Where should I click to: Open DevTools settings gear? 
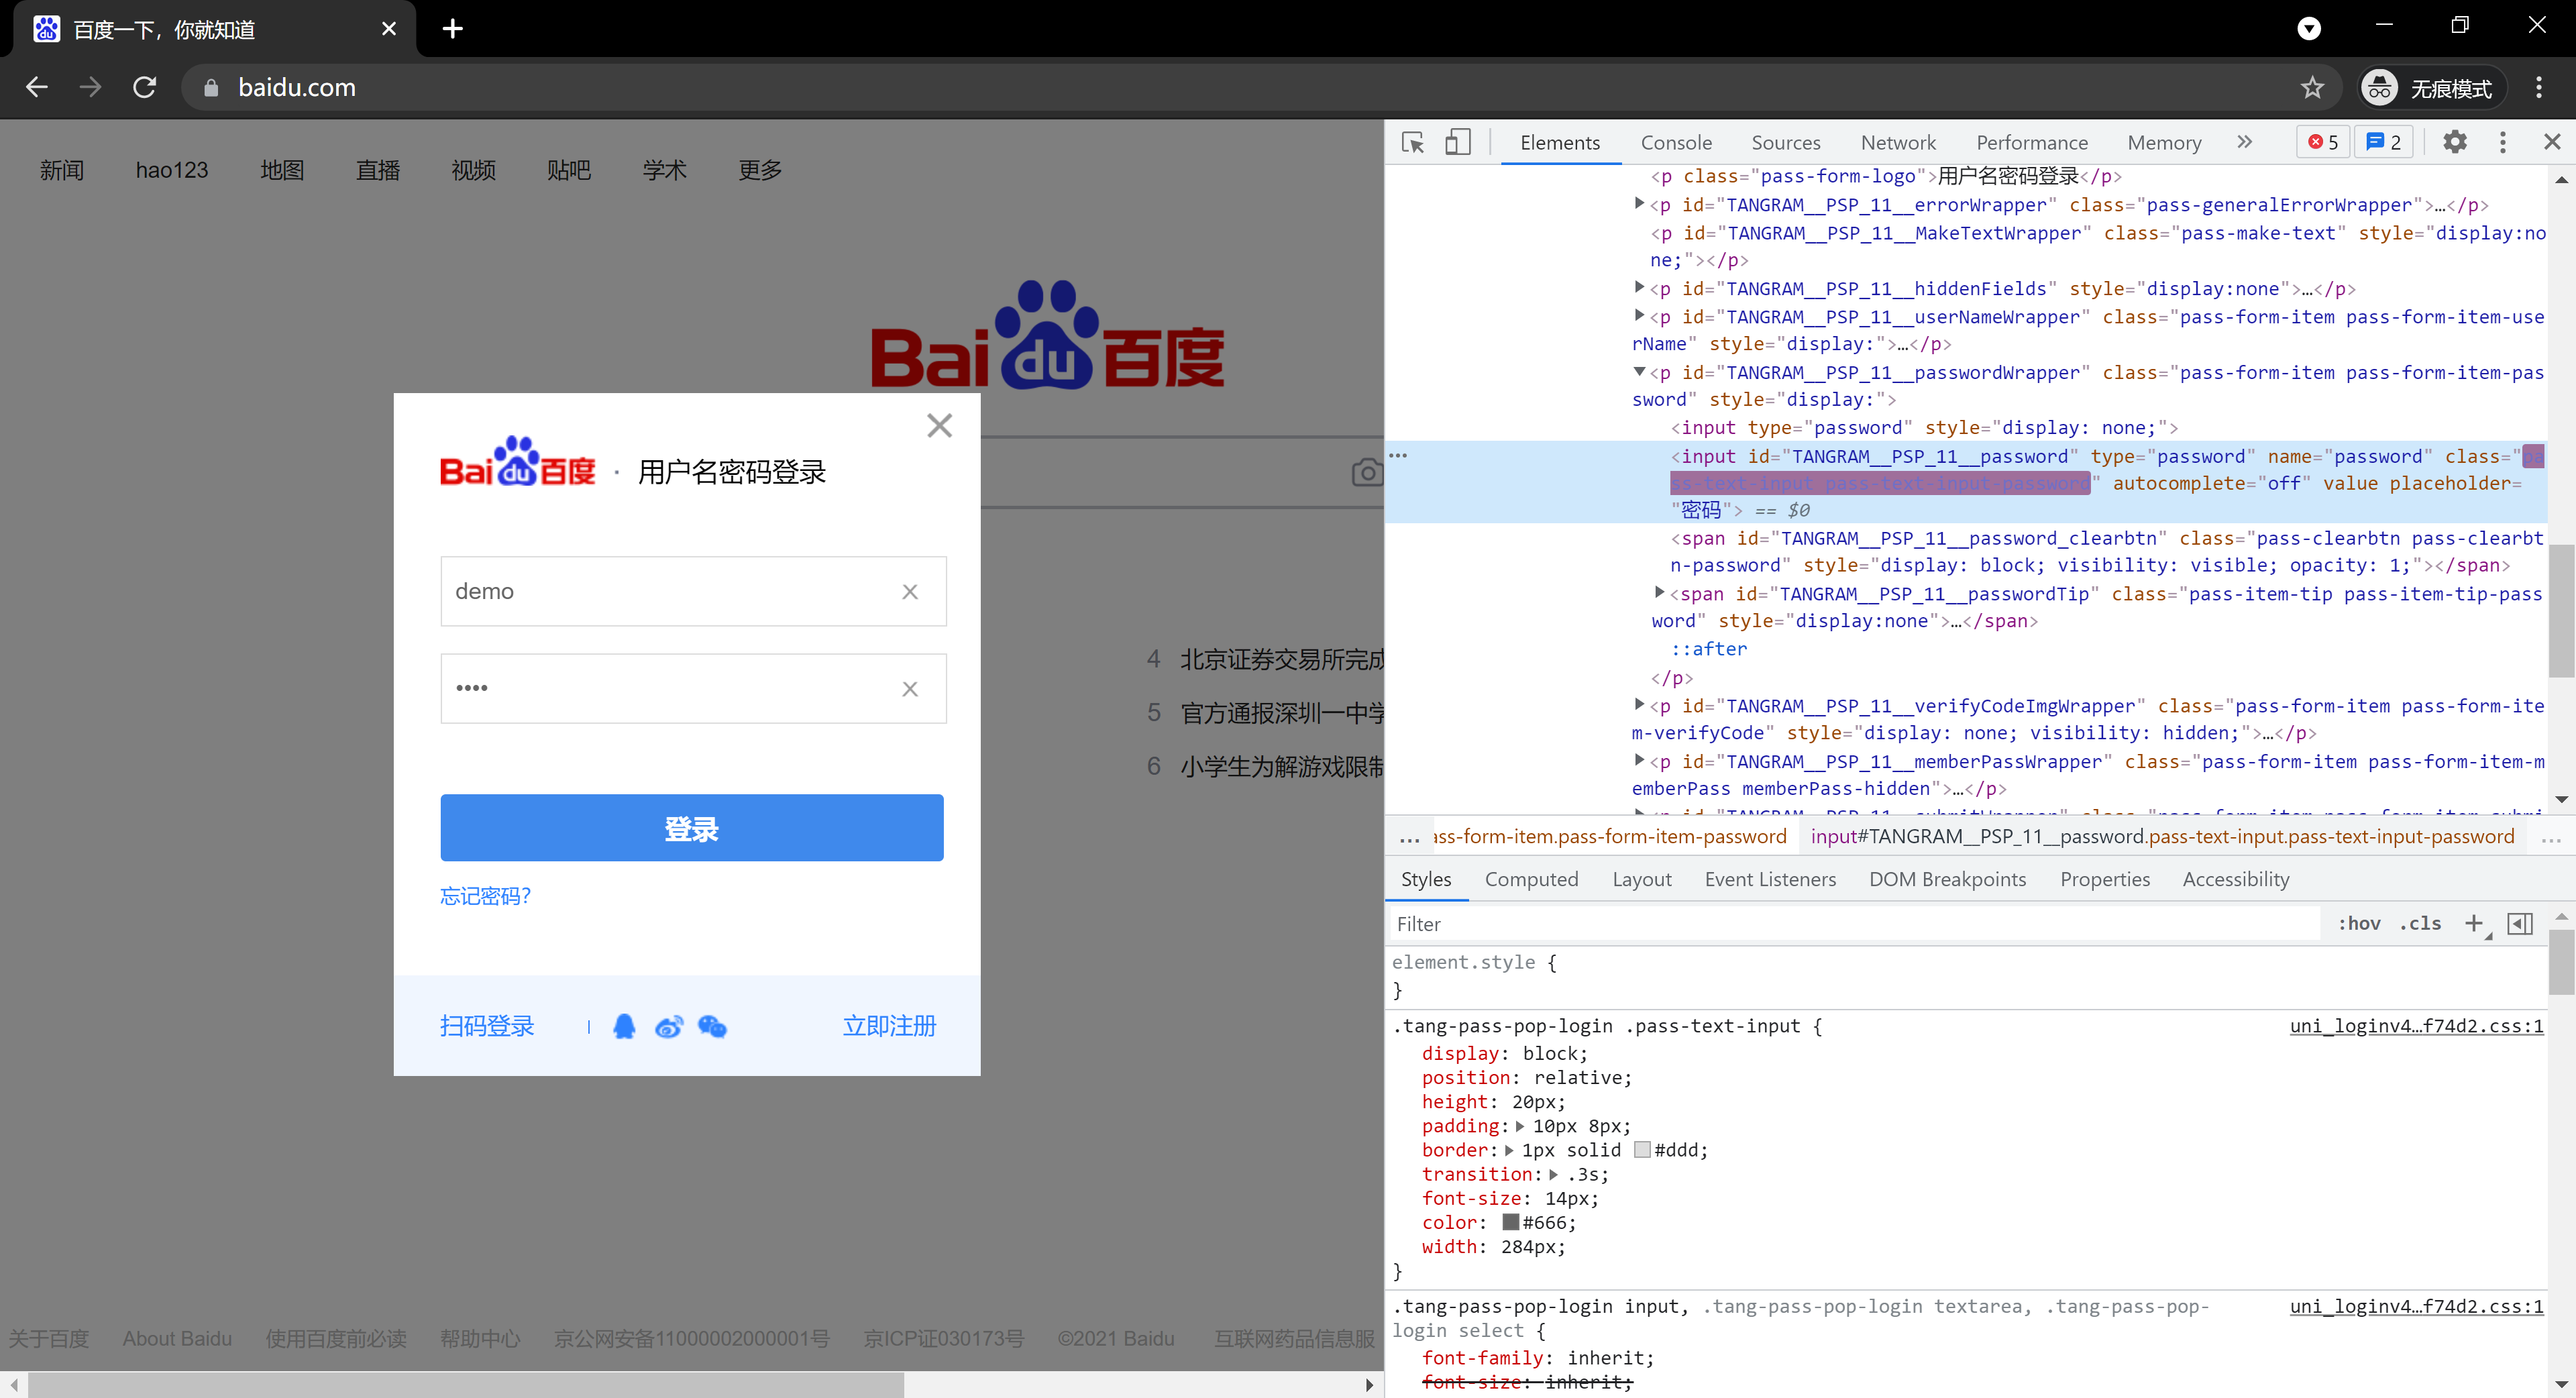(x=2454, y=142)
